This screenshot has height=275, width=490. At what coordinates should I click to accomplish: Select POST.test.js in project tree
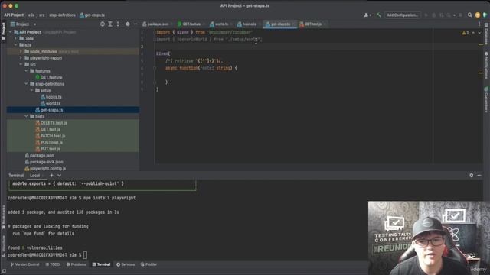tap(51, 143)
